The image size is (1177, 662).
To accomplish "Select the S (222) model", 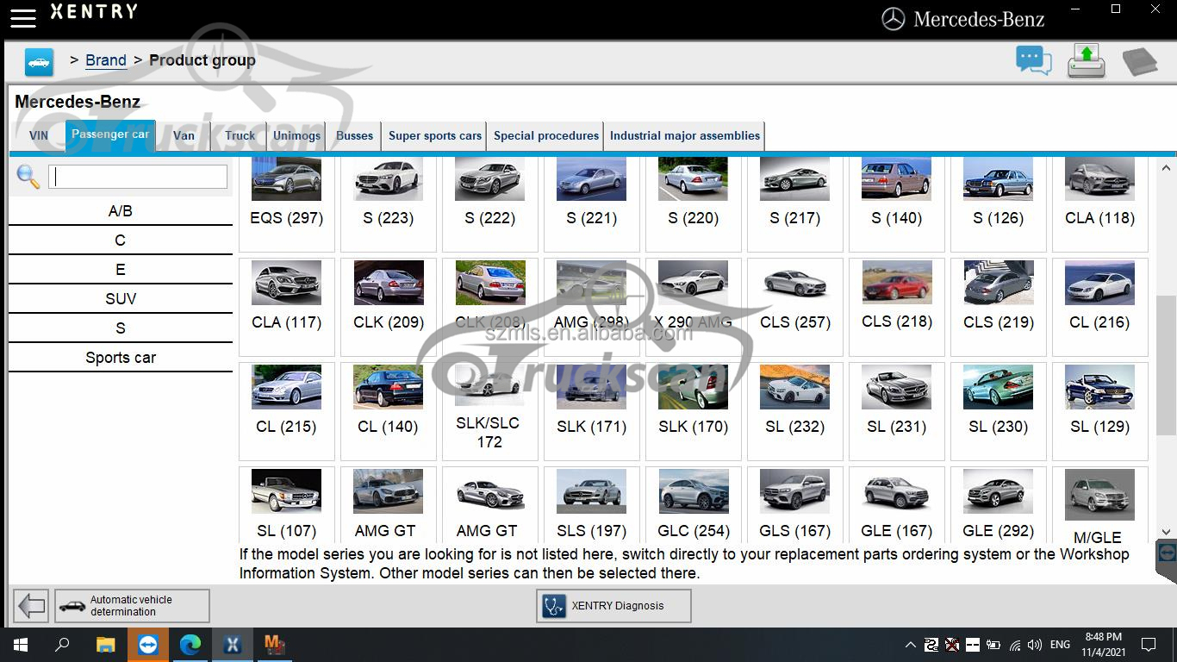I will click(490, 203).
